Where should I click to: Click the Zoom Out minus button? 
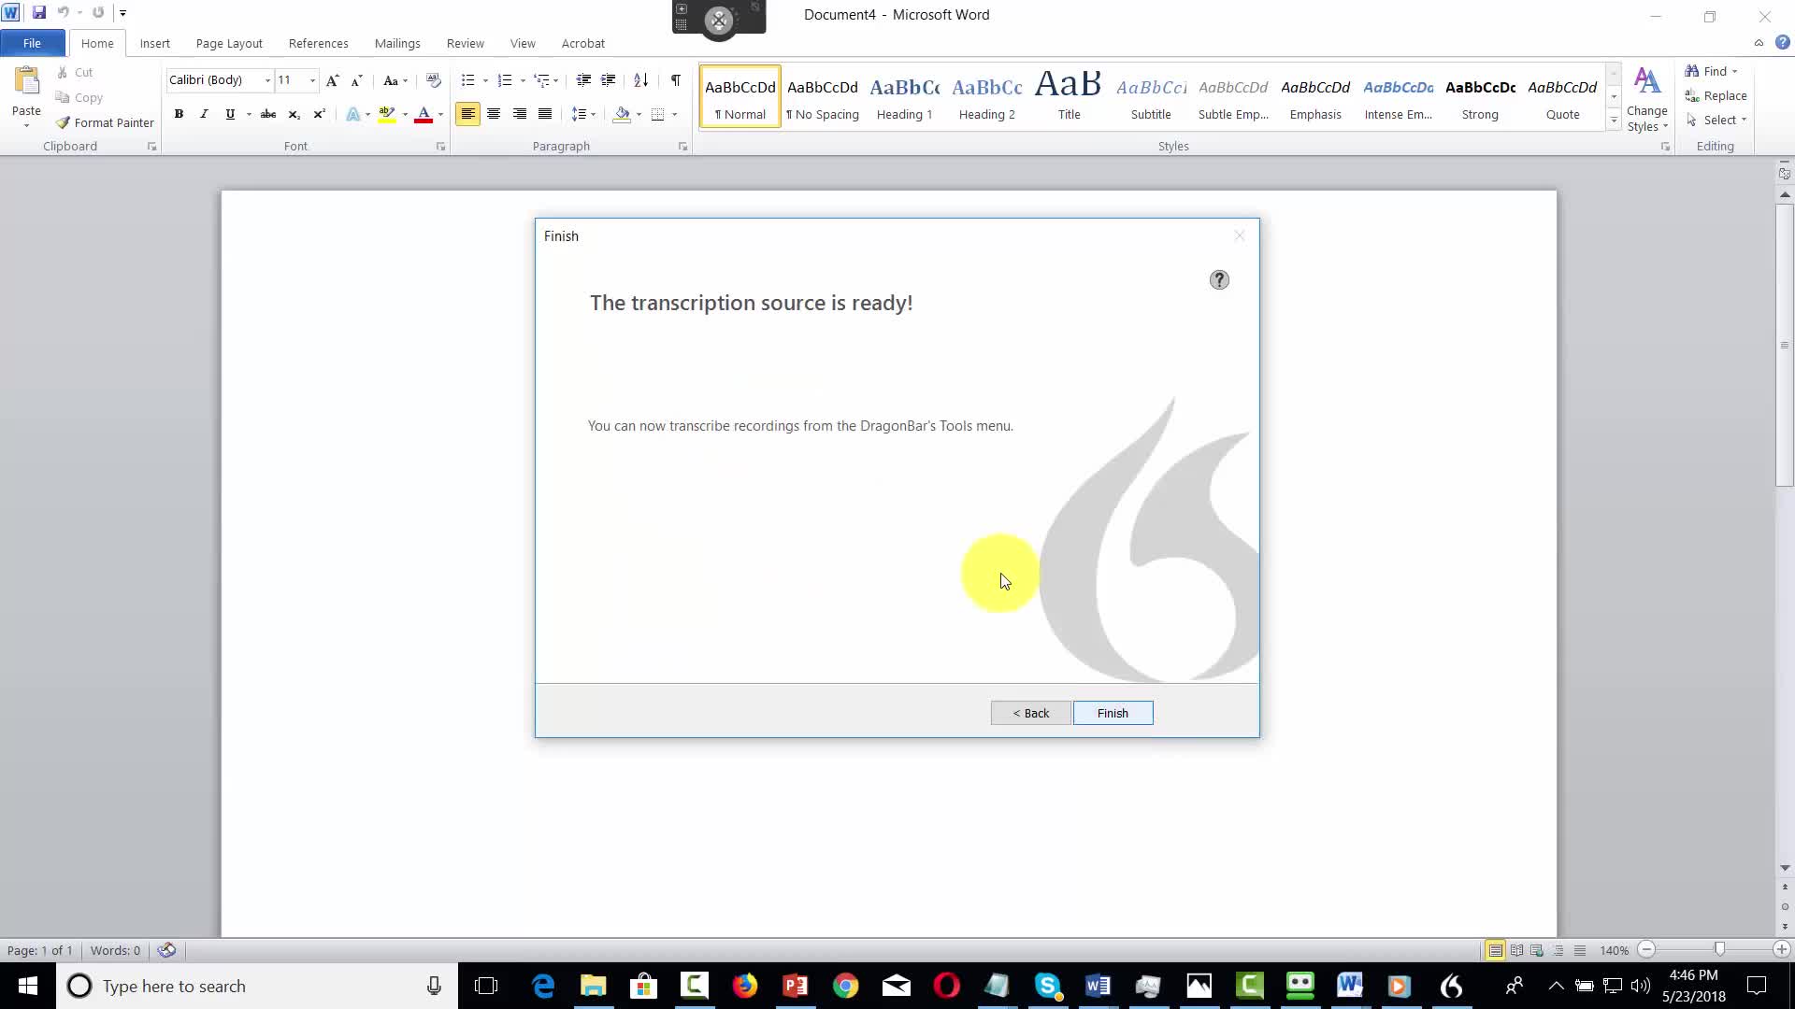[1647, 949]
